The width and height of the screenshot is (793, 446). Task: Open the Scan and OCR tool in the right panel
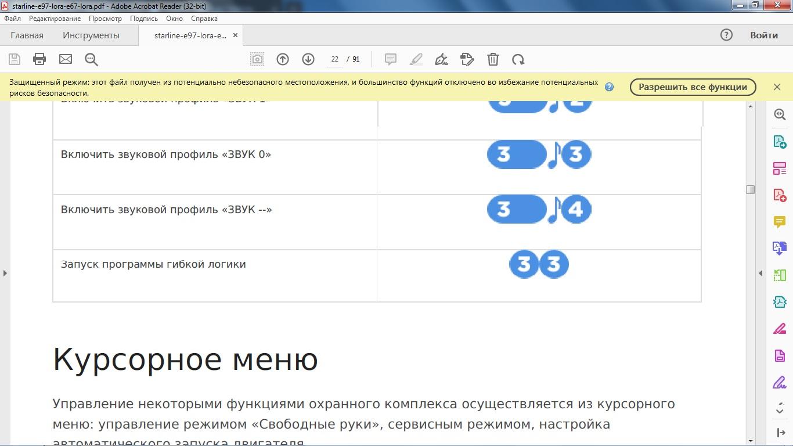(x=780, y=302)
